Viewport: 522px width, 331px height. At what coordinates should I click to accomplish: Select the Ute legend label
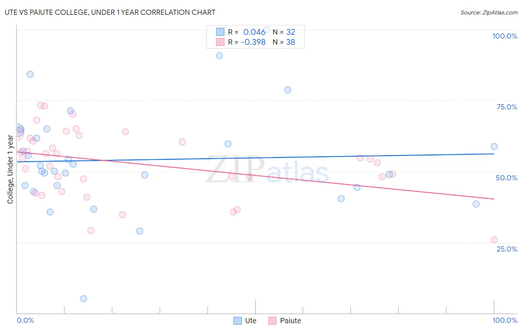click(x=251, y=321)
